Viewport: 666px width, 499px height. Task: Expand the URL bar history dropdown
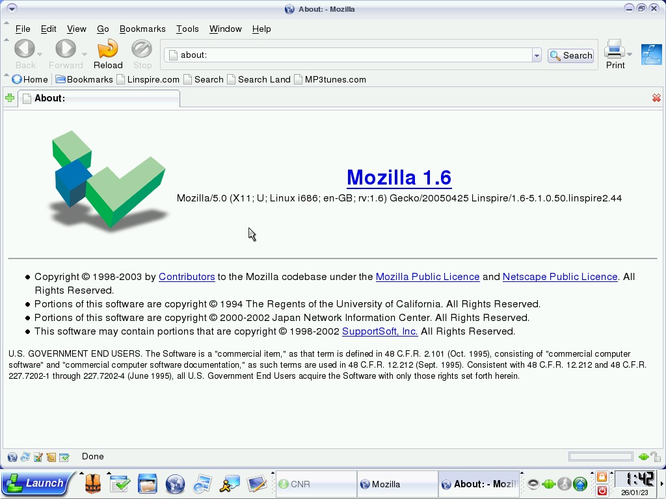(537, 56)
